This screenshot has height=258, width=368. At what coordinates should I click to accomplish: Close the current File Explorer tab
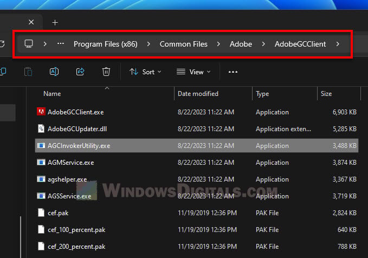point(31,22)
